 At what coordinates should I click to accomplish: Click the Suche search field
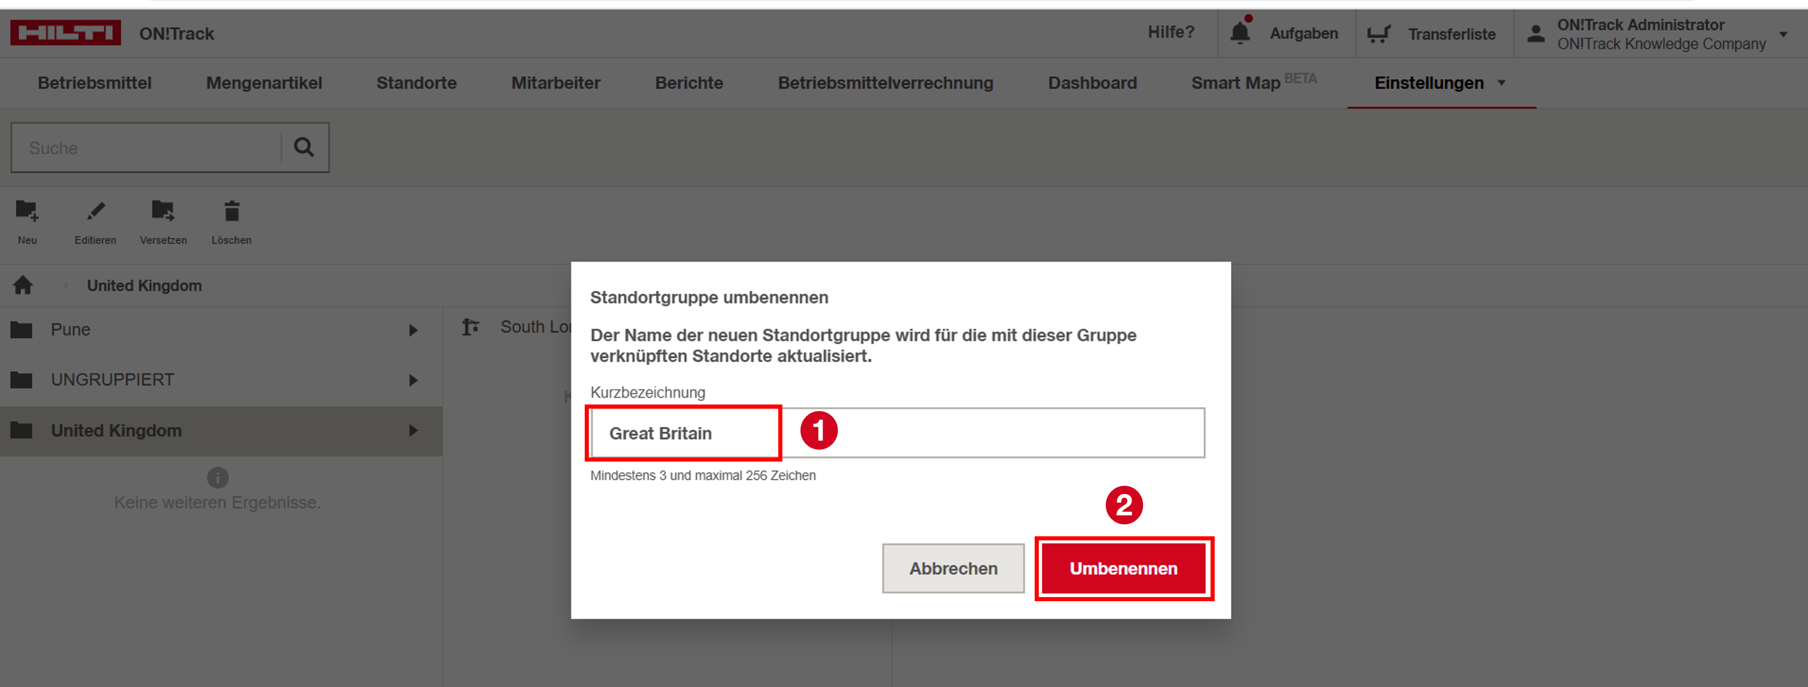coord(147,147)
